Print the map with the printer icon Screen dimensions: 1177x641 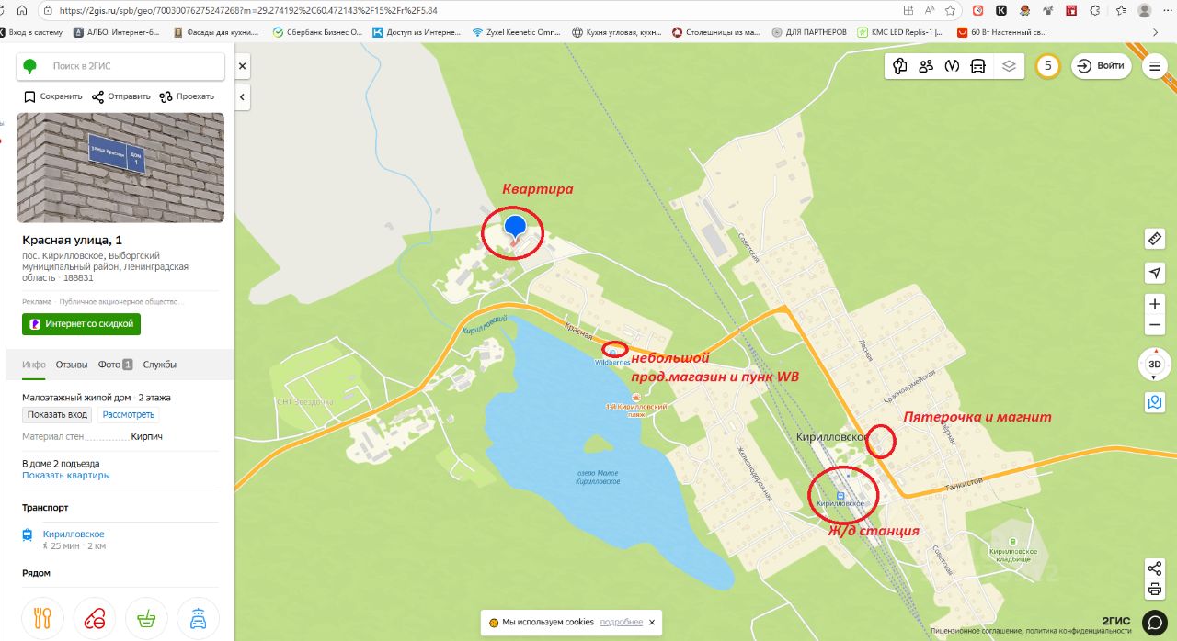[1155, 590]
